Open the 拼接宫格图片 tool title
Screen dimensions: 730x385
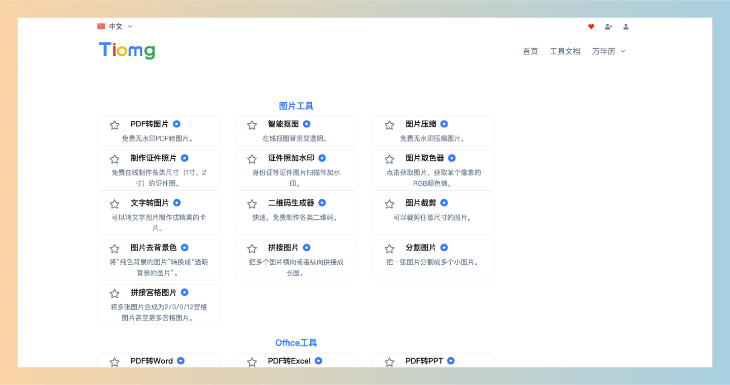coord(154,292)
